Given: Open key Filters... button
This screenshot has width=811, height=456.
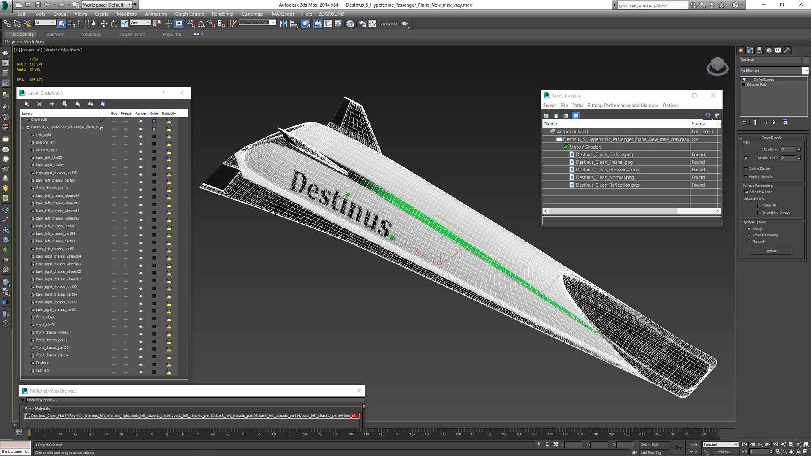Looking at the screenshot, I should tap(724, 452).
